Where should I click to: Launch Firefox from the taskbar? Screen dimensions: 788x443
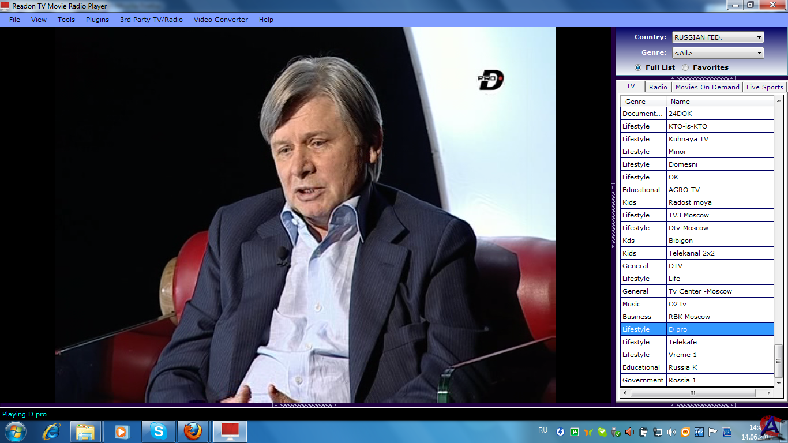point(193,431)
